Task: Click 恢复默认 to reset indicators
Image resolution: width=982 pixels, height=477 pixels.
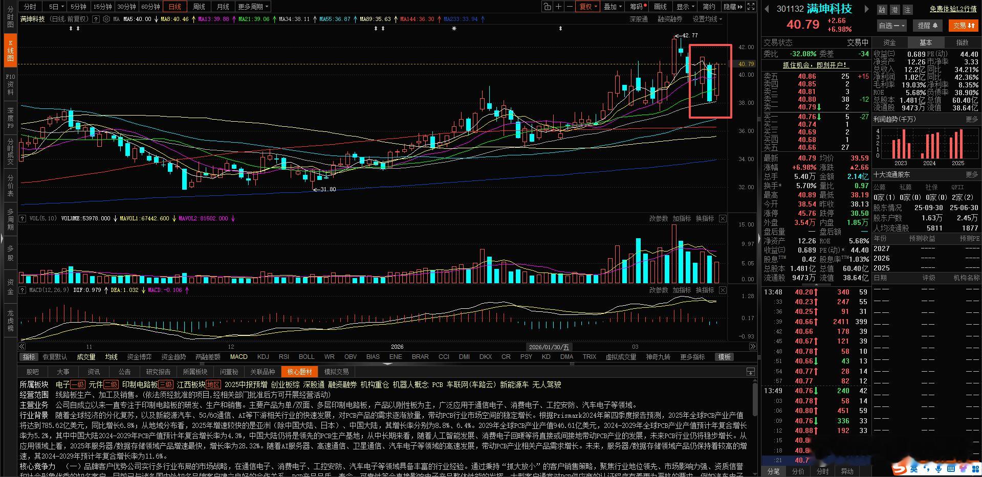Action: click(55, 357)
